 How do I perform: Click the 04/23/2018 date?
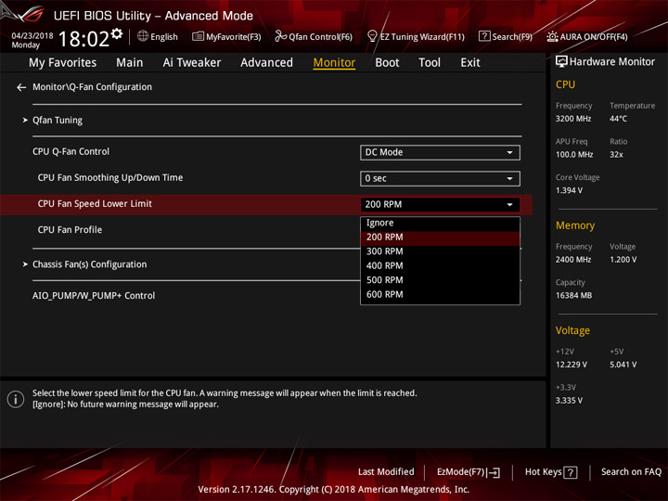(32, 36)
